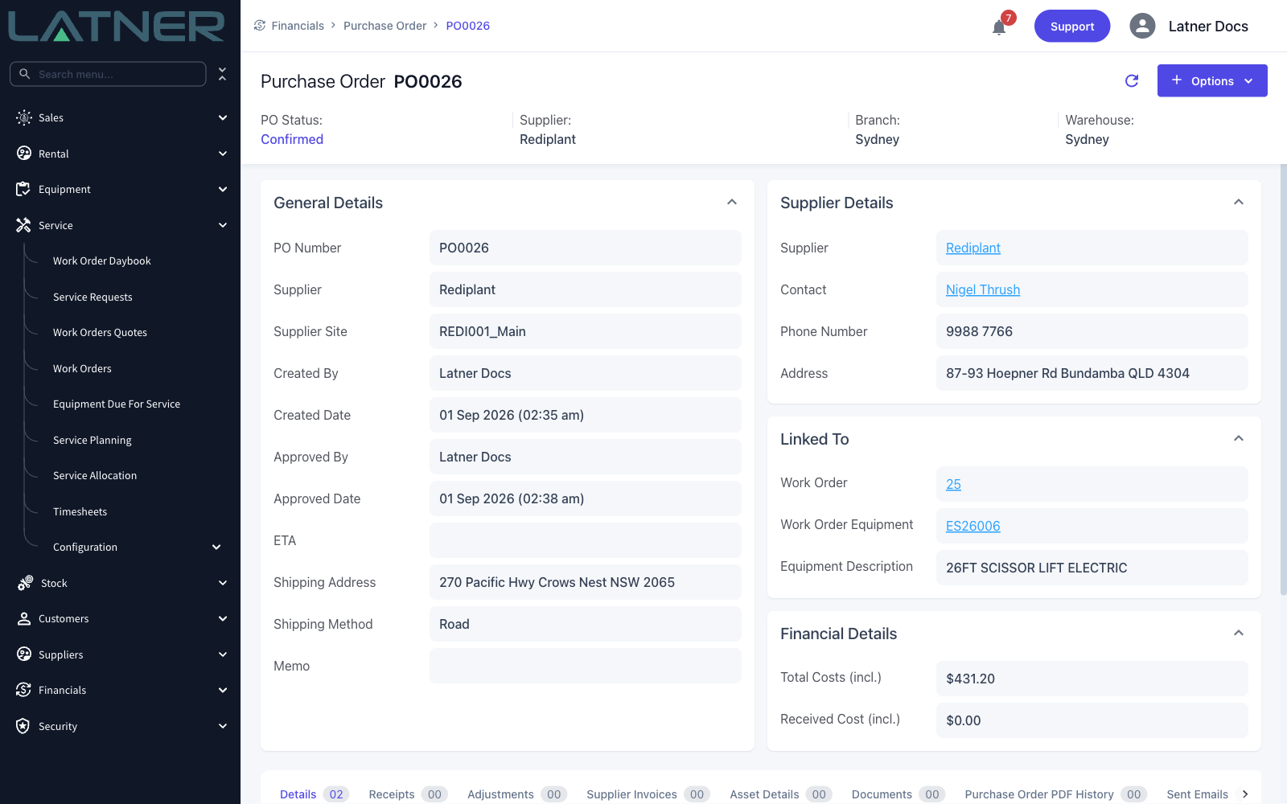Image resolution: width=1287 pixels, height=804 pixels.
Task: Click the Service wrench icon
Action: click(24, 225)
